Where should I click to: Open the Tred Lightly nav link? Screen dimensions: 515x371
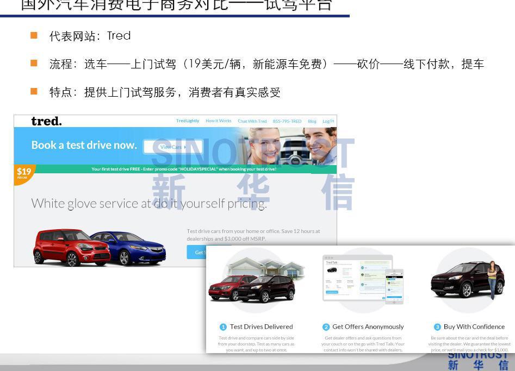point(188,121)
